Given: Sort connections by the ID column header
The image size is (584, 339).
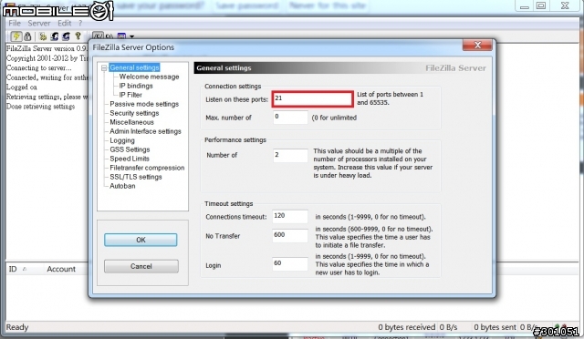Looking at the screenshot, I should point(13,269).
